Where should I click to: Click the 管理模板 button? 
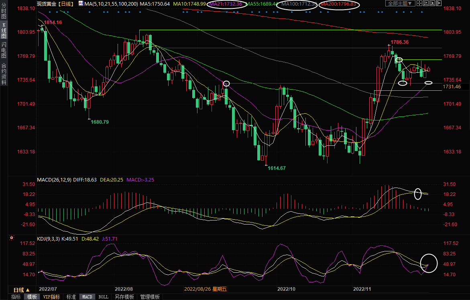[x=150, y=297]
